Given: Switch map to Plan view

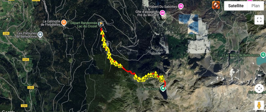Looking at the screenshot, I should click(256, 6).
